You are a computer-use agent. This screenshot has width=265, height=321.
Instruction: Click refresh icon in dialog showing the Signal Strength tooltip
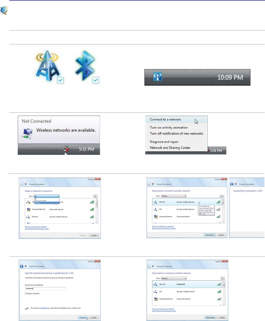(x=222, y=196)
